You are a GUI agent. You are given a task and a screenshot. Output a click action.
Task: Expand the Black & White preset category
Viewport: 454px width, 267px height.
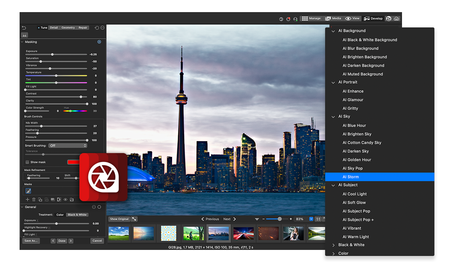coord(334,245)
